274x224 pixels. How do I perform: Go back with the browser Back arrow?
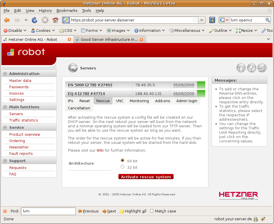point(7,20)
